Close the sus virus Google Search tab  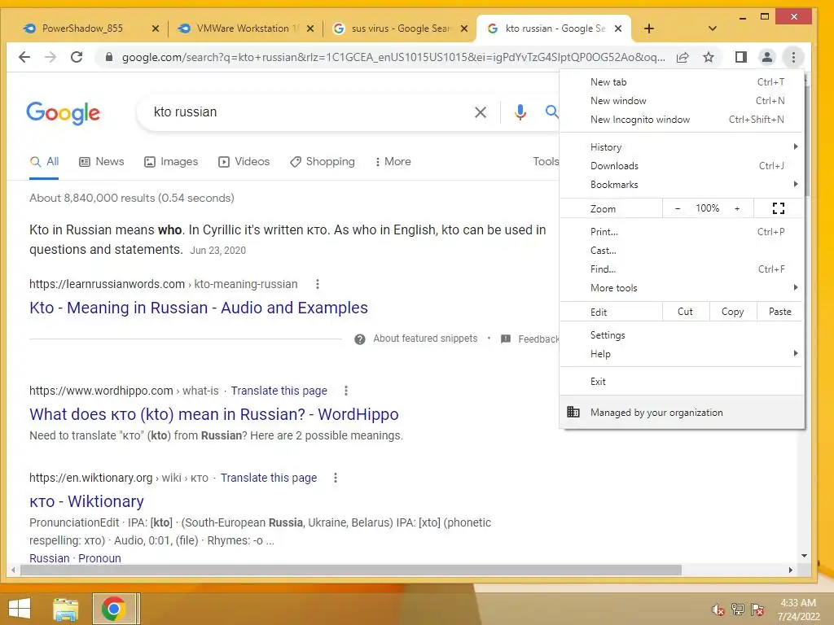(x=464, y=28)
